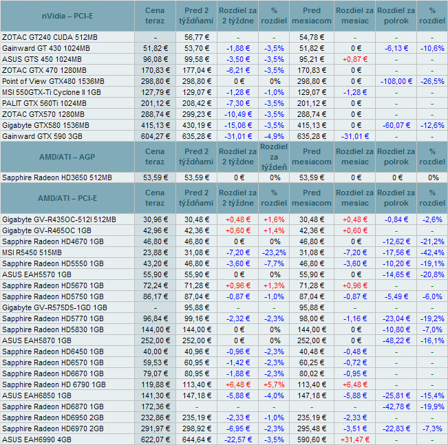This screenshot has height=445, width=448.
Task: Select MSI R5450 515MB product name
Action: [32, 253]
